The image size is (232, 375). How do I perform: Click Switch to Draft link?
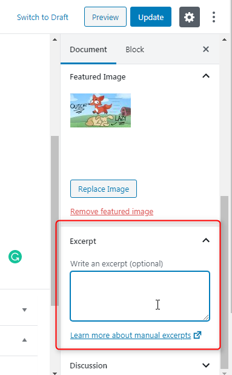click(x=42, y=17)
